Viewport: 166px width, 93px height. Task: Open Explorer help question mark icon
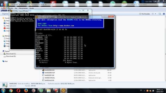point(164,14)
